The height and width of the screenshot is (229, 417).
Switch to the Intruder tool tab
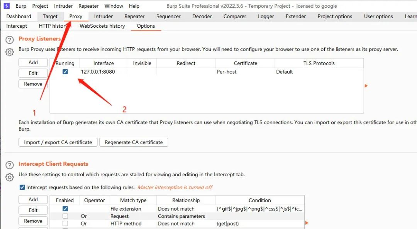click(103, 17)
